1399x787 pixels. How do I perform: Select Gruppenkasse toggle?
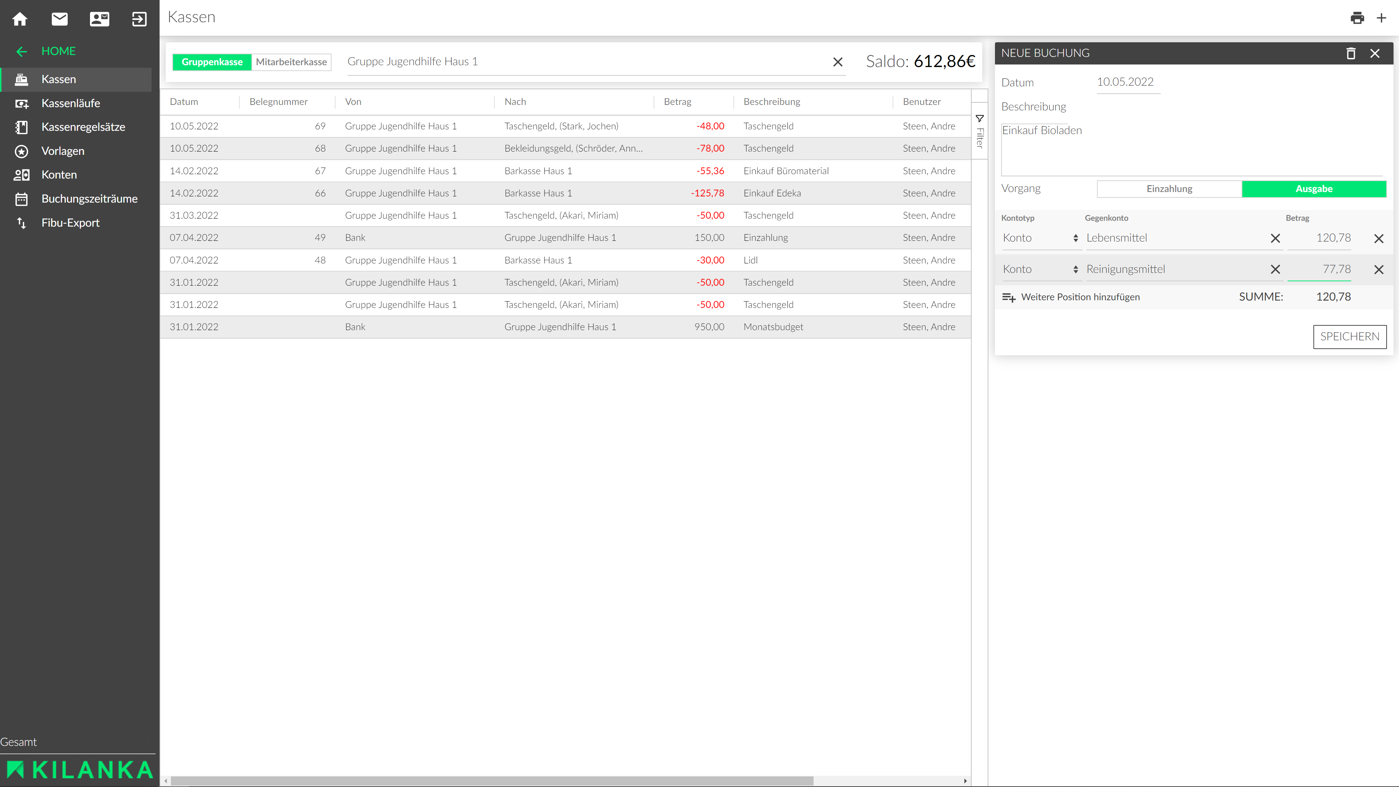[x=212, y=62]
